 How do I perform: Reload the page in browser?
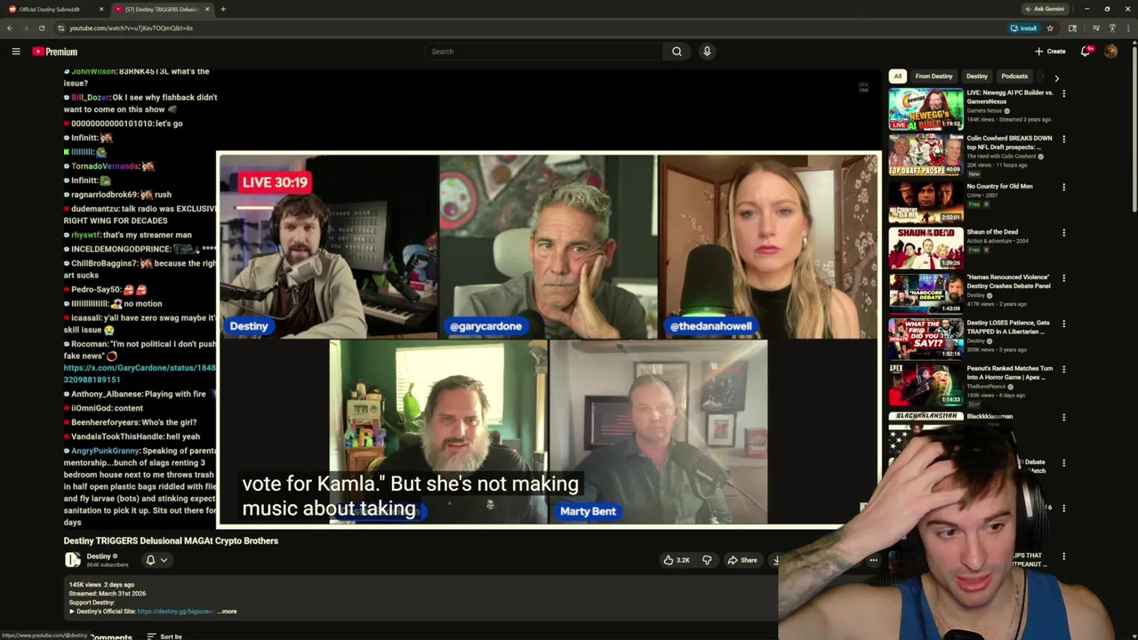click(x=41, y=28)
